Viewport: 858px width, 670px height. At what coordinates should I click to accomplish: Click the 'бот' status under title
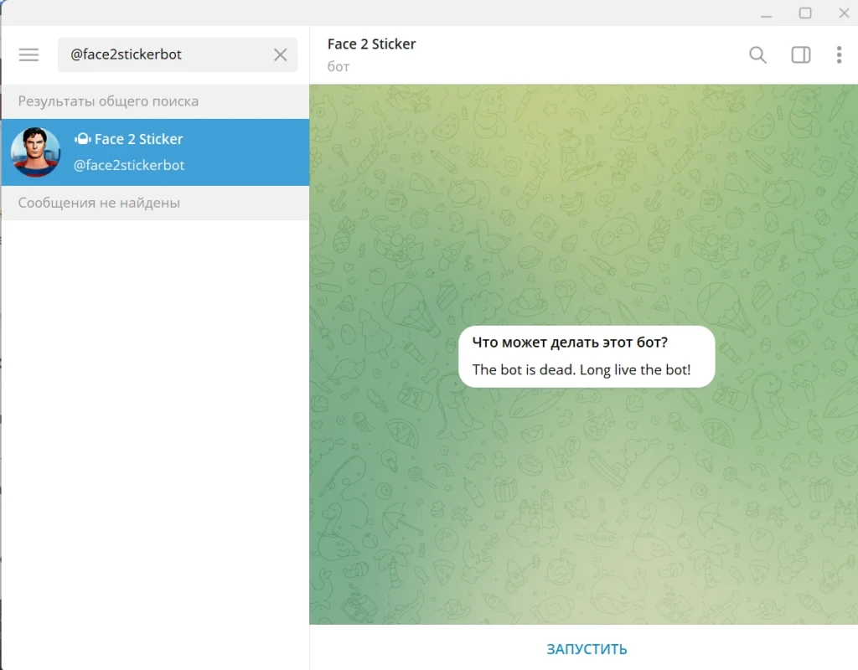point(339,67)
